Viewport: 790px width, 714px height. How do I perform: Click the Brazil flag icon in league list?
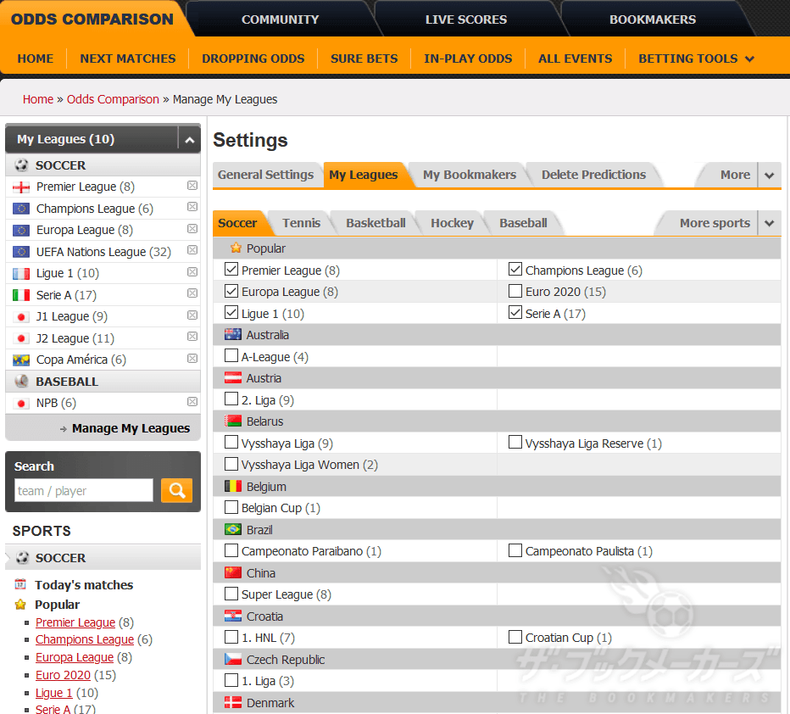pyautogui.click(x=233, y=529)
